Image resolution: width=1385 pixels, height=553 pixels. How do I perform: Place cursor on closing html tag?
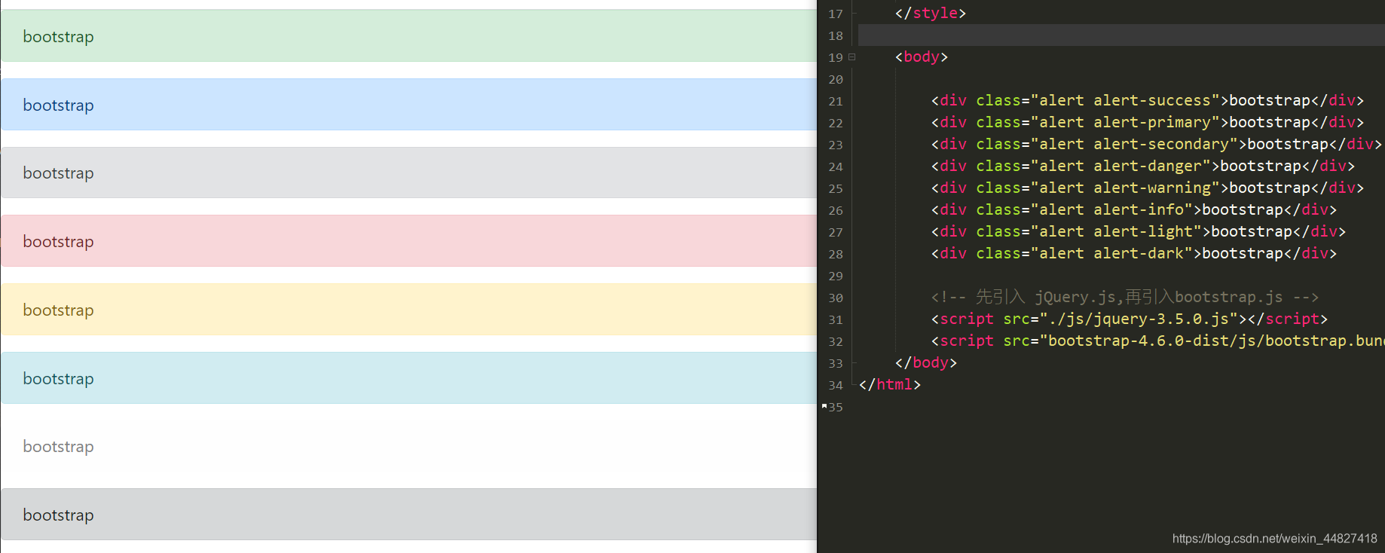[x=890, y=384]
